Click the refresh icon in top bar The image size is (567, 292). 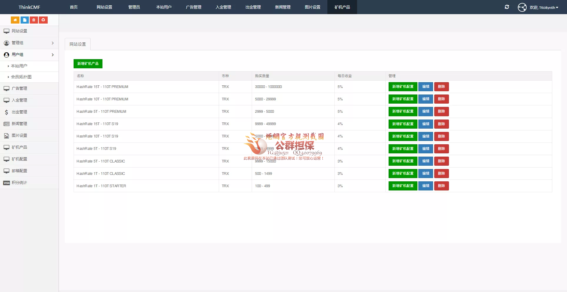pos(507,7)
